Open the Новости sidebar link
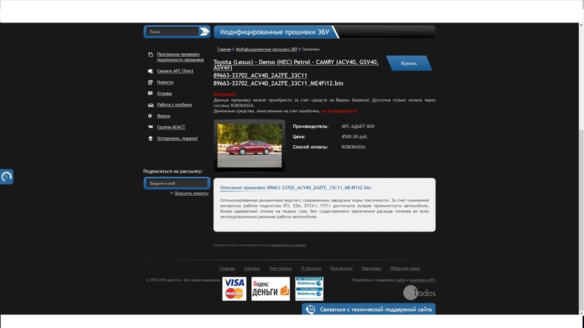 pos(165,82)
